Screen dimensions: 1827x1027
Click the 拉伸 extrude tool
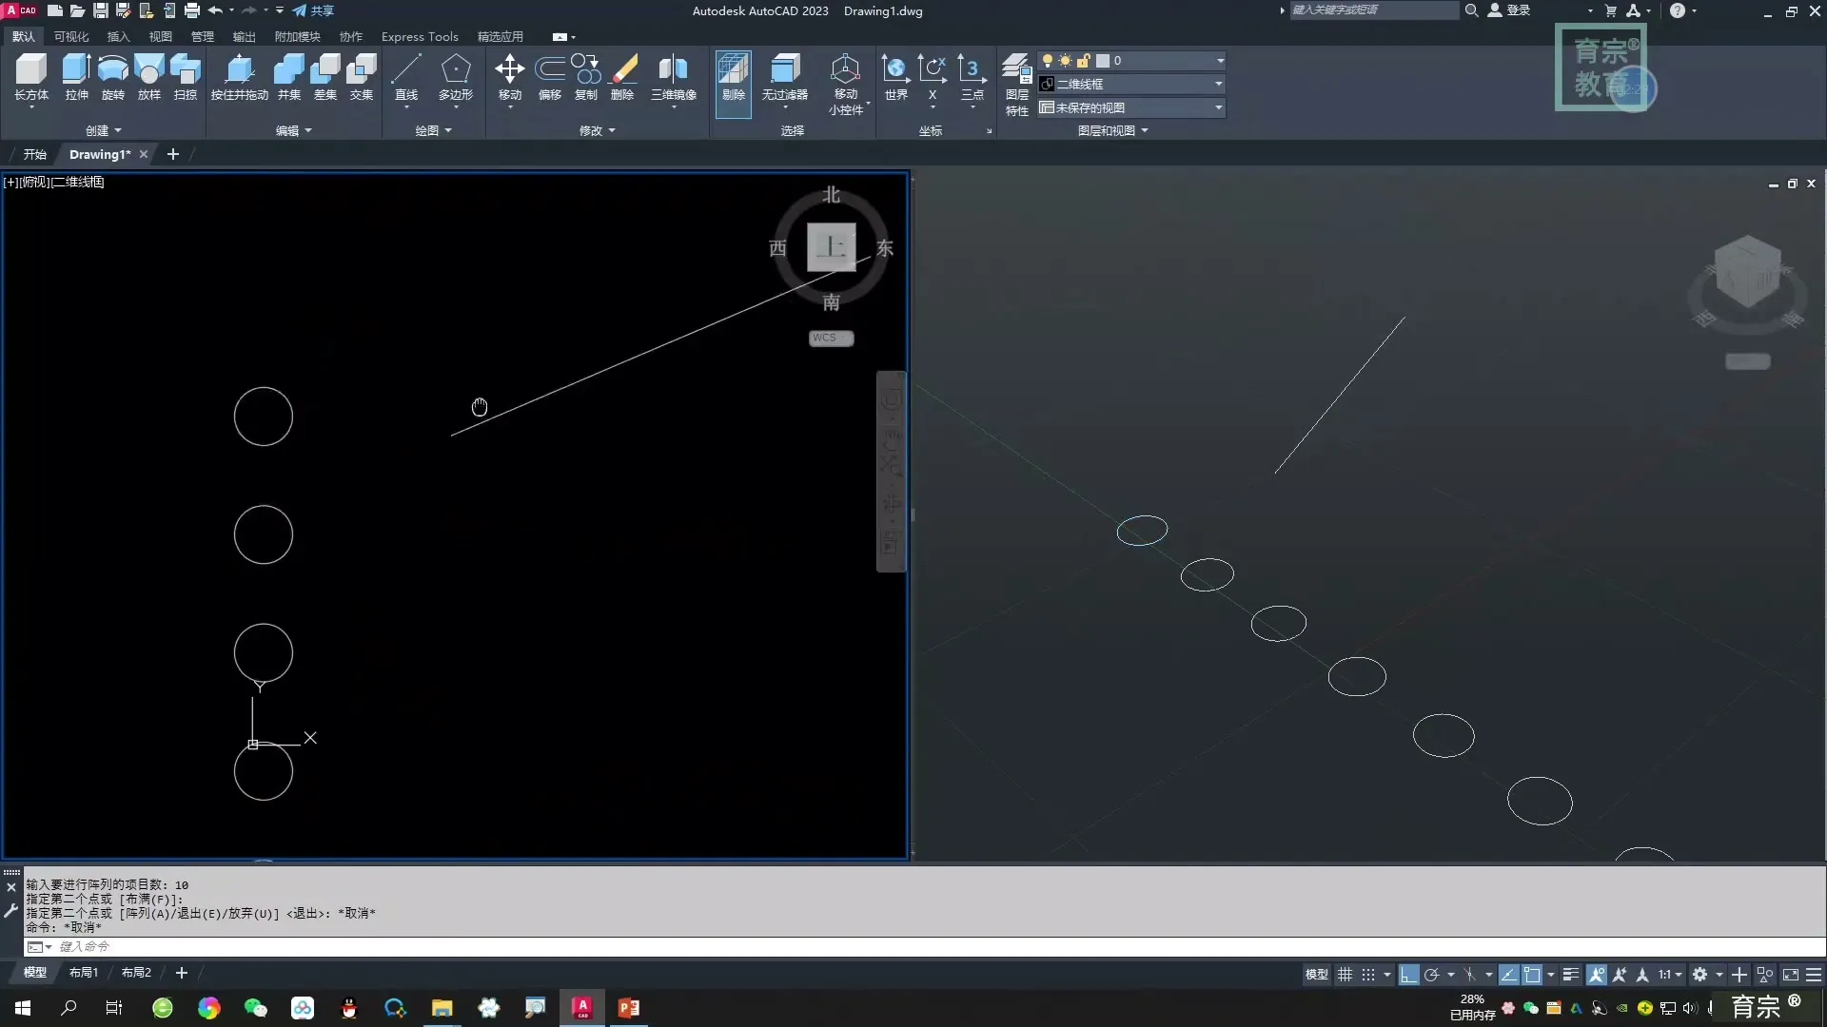(76, 76)
